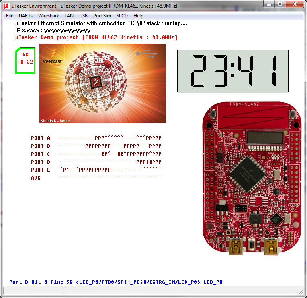The height and width of the screenshot is (298, 307).
Task: Click the main MKL46 processor chip
Action: pos(248,174)
